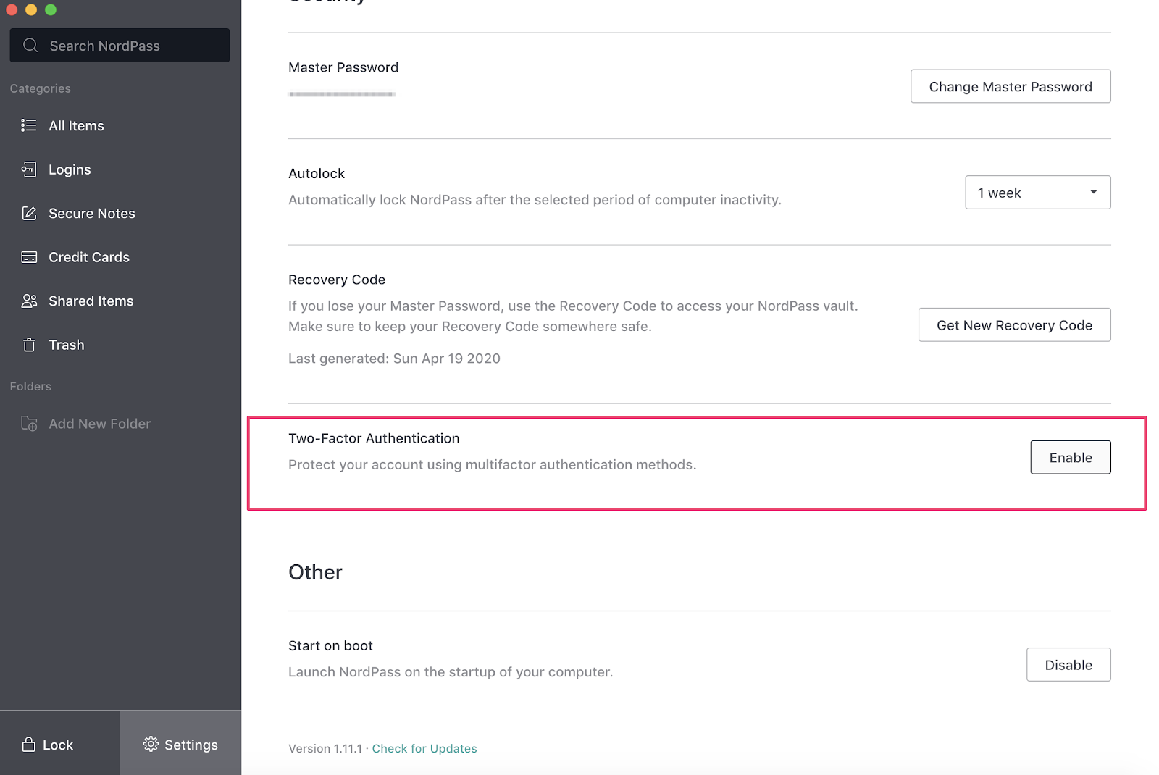Screen dimensions: 1159x775
Task: Click the search magnifier icon
Action: pyautogui.click(x=30, y=46)
